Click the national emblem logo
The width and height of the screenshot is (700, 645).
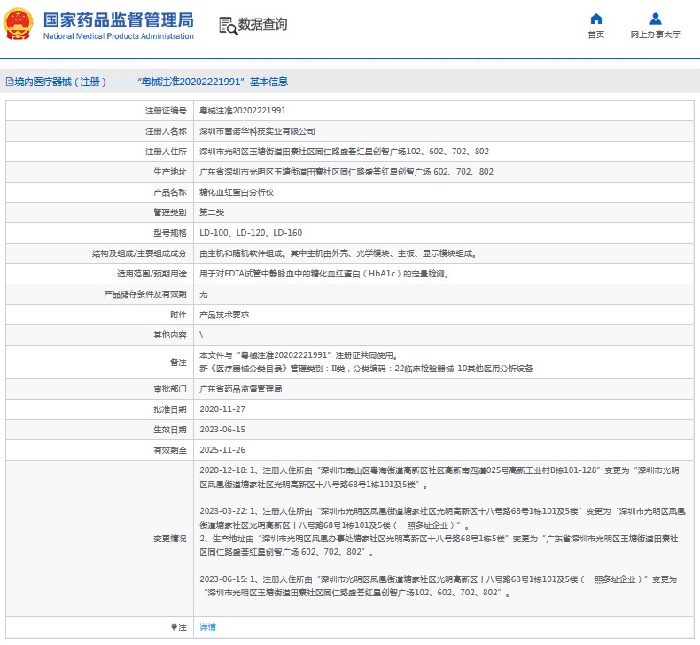coord(18,23)
